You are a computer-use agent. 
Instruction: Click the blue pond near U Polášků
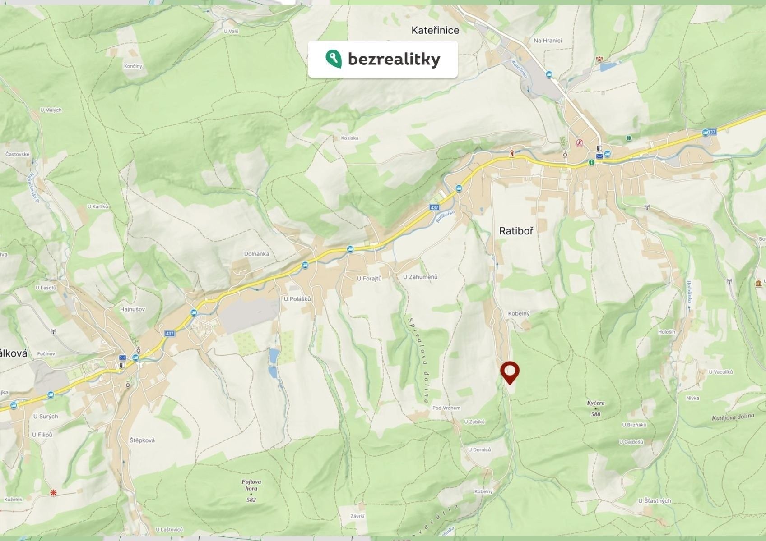pyautogui.click(x=274, y=356)
